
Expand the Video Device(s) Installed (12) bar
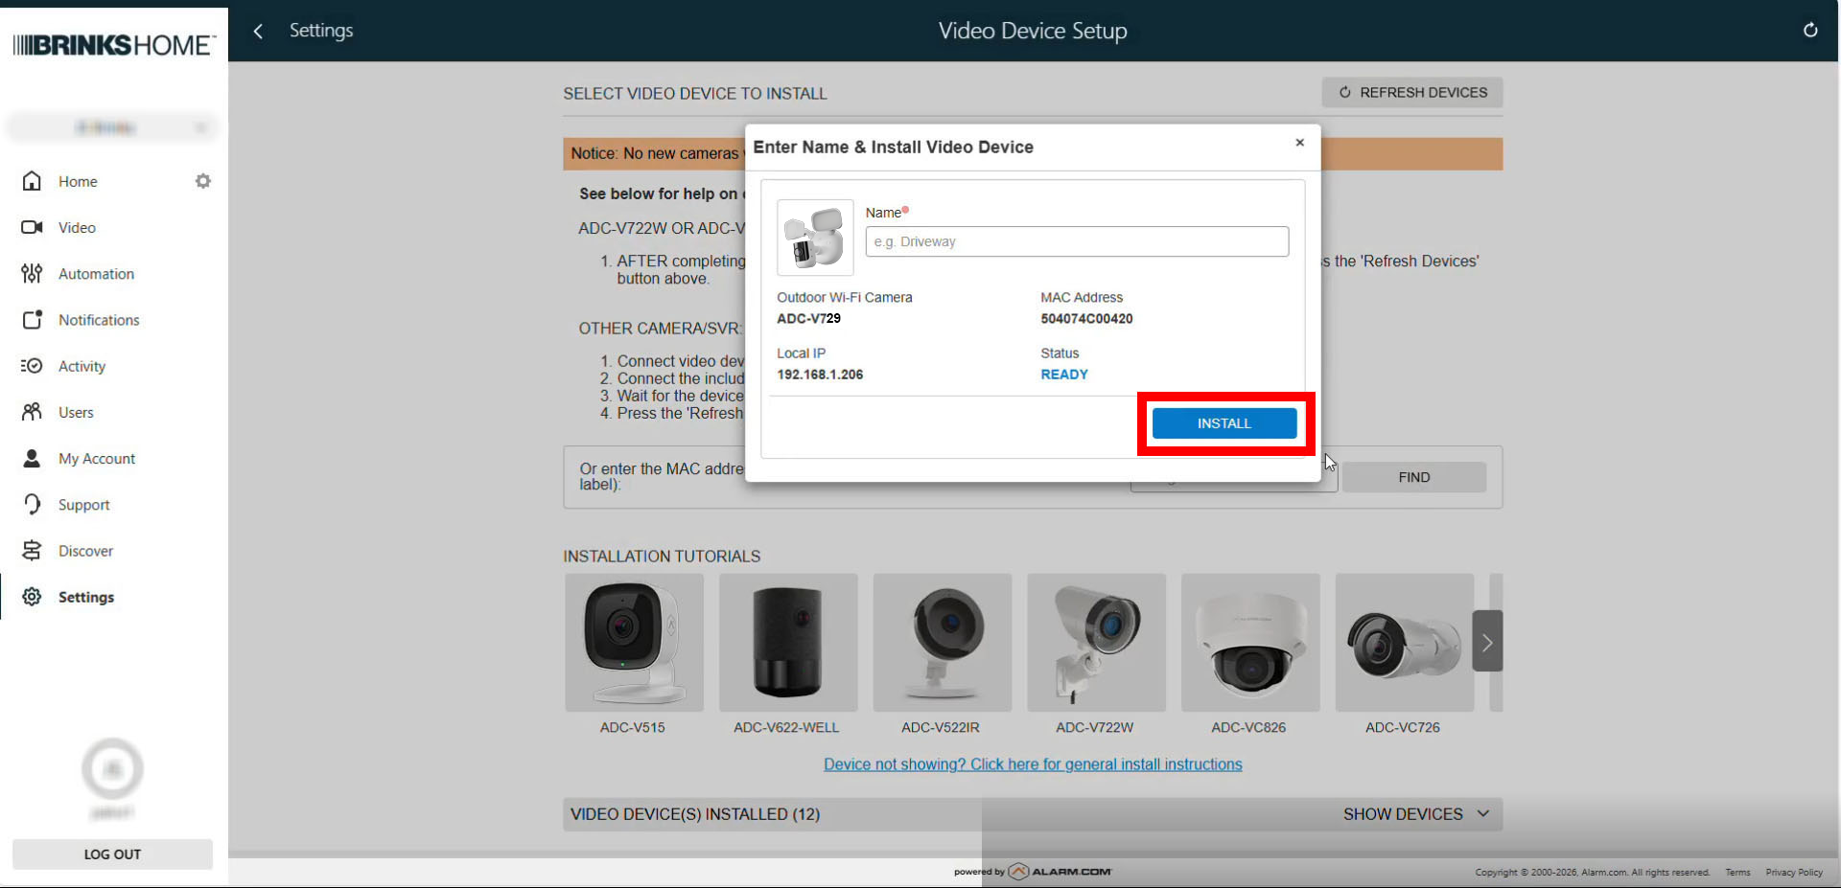1033,814
